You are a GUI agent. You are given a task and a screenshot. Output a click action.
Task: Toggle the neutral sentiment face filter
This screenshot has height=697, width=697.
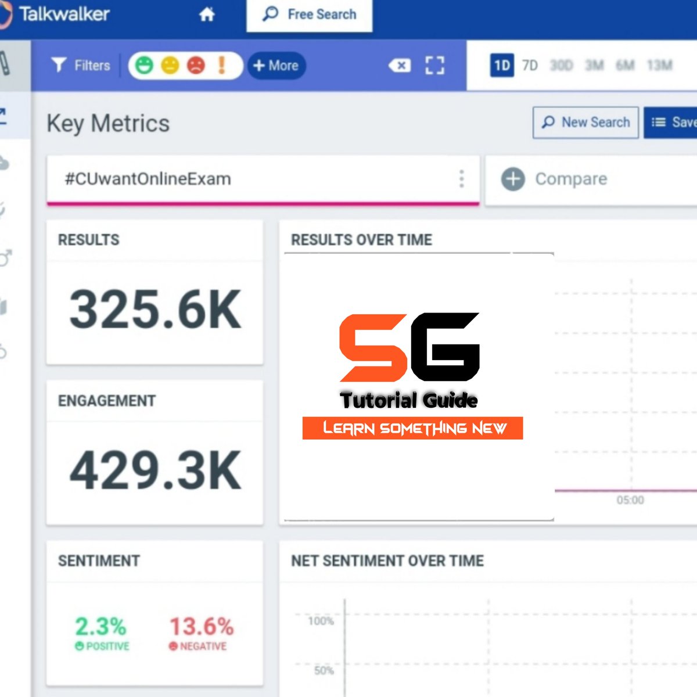coord(170,65)
